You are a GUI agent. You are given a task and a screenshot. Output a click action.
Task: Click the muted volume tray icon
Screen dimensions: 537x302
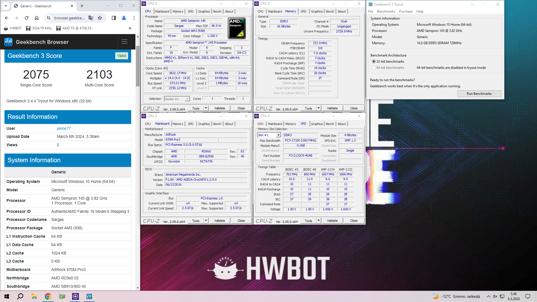[x=495, y=296]
